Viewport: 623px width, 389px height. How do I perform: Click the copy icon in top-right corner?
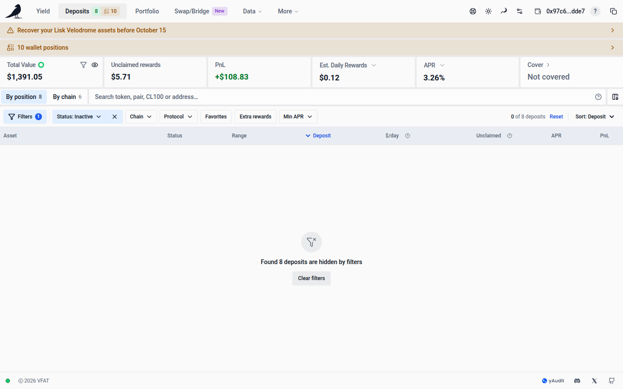(x=613, y=11)
